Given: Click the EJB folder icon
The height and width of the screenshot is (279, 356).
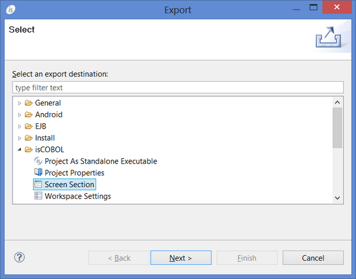Looking at the screenshot, I should pos(28,126).
